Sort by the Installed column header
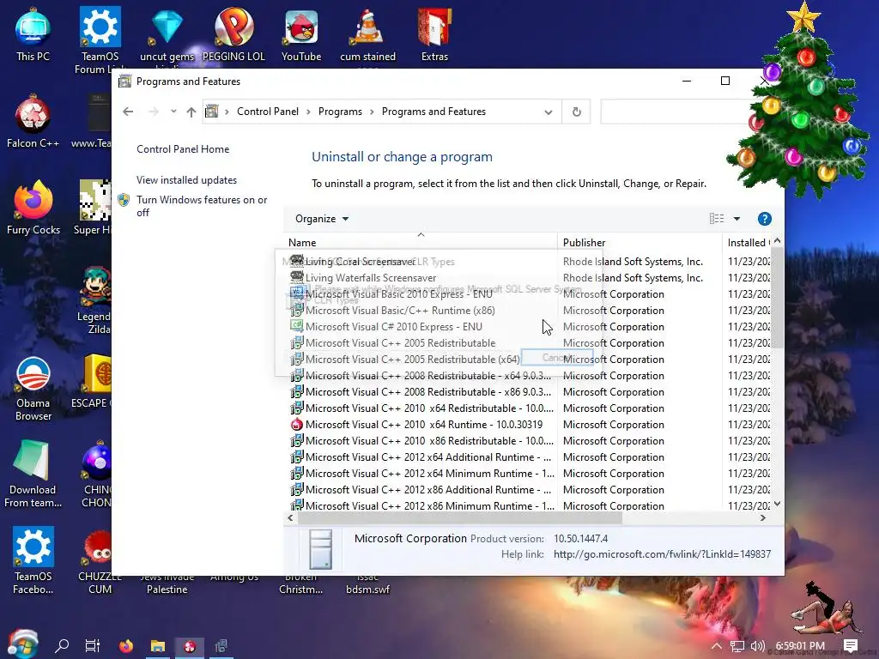 748,243
